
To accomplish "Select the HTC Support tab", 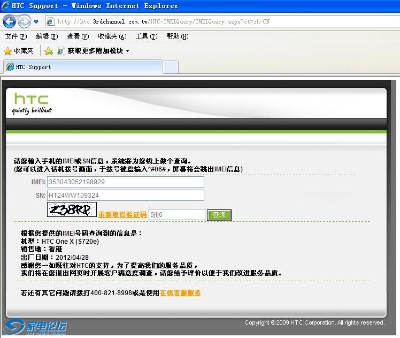I will pos(83,67).
